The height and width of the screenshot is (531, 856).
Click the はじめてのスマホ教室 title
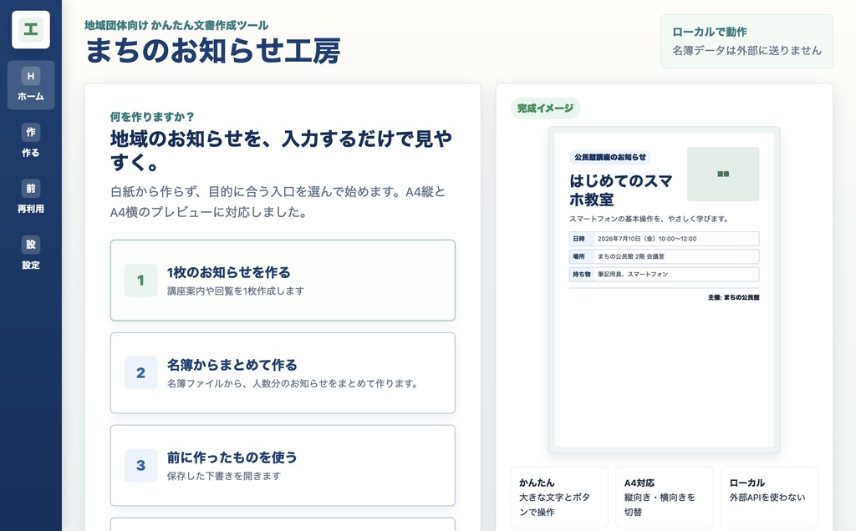pyautogui.click(x=621, y=190)
